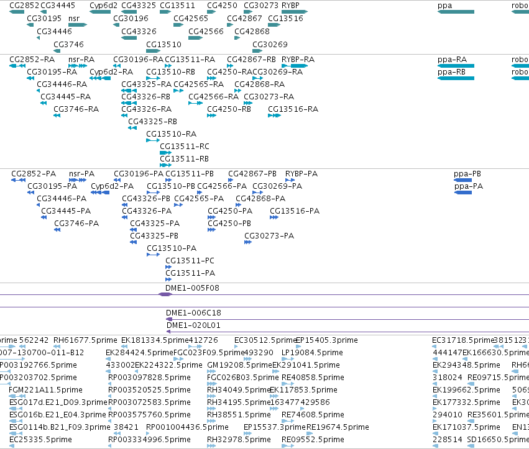
Task: Open the ppa-PA protein feature
Action: click(x=463, y=193)
